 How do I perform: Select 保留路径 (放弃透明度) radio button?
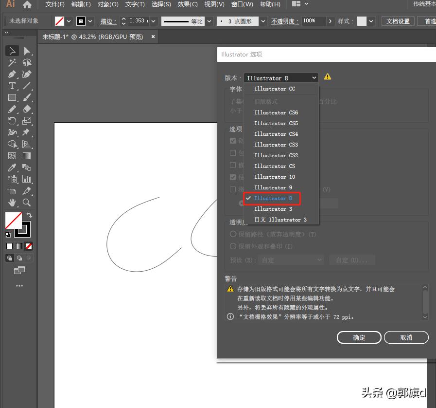tap(233, 234)
